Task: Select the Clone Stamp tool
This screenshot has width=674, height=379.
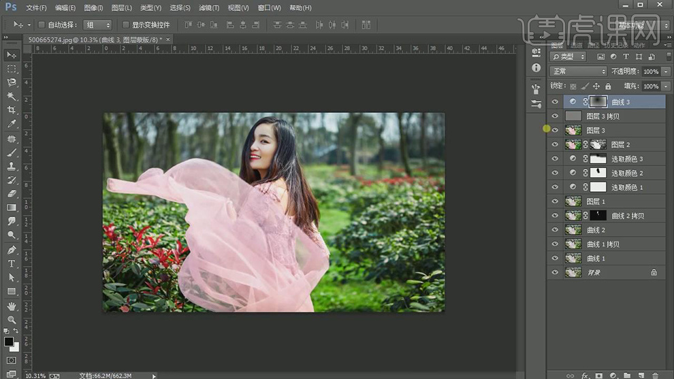Action: coord(12,166)
